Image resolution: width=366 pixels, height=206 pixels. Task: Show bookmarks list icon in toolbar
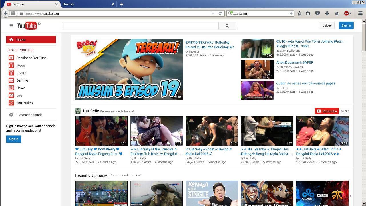[308, 13]
